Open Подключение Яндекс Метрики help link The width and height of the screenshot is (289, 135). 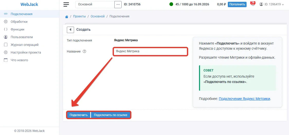[245, 99]
